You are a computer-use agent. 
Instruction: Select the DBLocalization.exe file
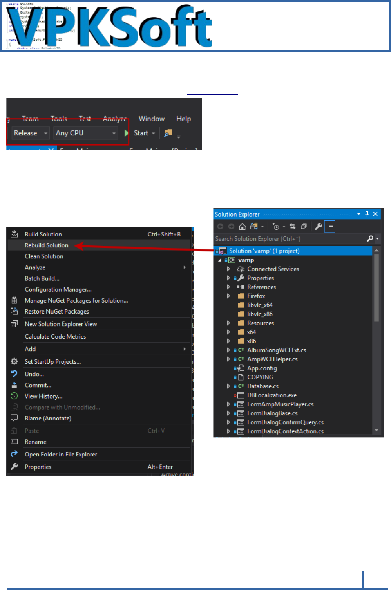pos(272,395)
